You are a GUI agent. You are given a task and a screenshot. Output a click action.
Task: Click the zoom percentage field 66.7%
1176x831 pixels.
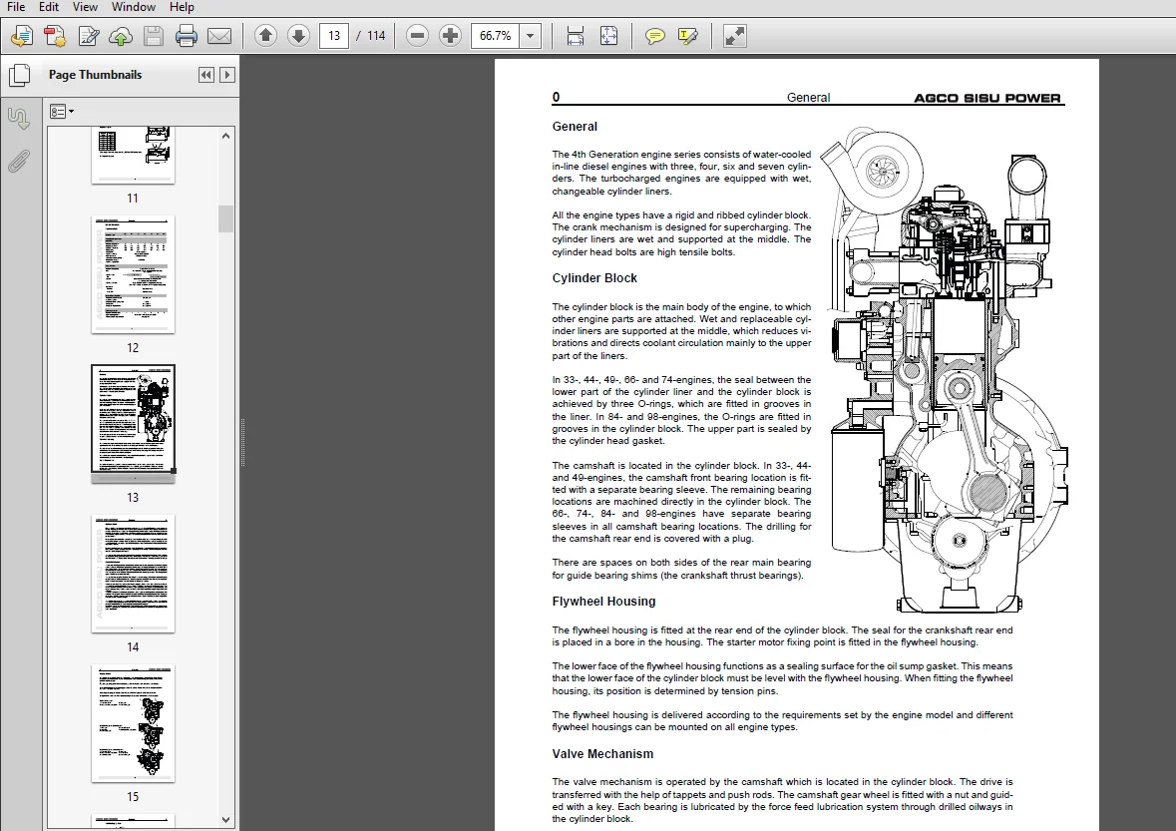(x=495, y=35)
